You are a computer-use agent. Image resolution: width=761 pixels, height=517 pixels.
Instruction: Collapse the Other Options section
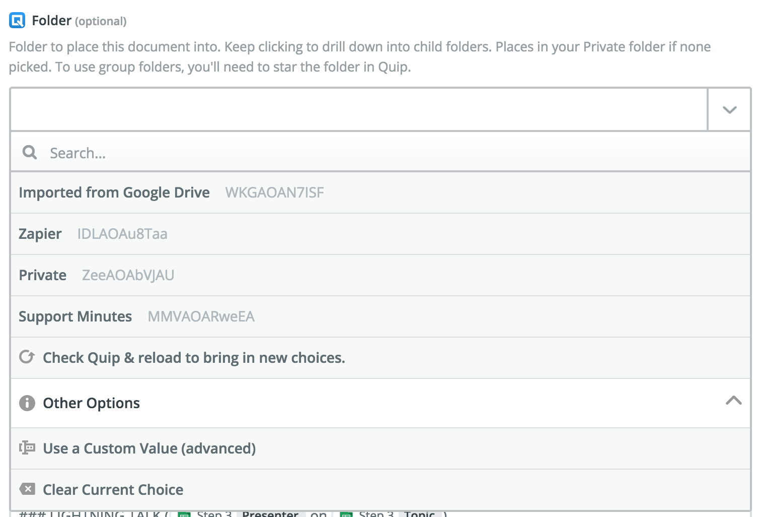click(x=734, y=401)
